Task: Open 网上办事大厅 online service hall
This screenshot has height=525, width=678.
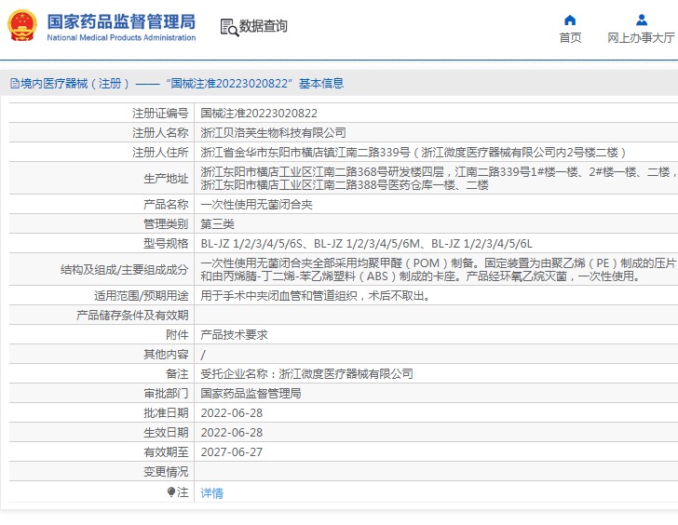Action: tap(642, 37)
